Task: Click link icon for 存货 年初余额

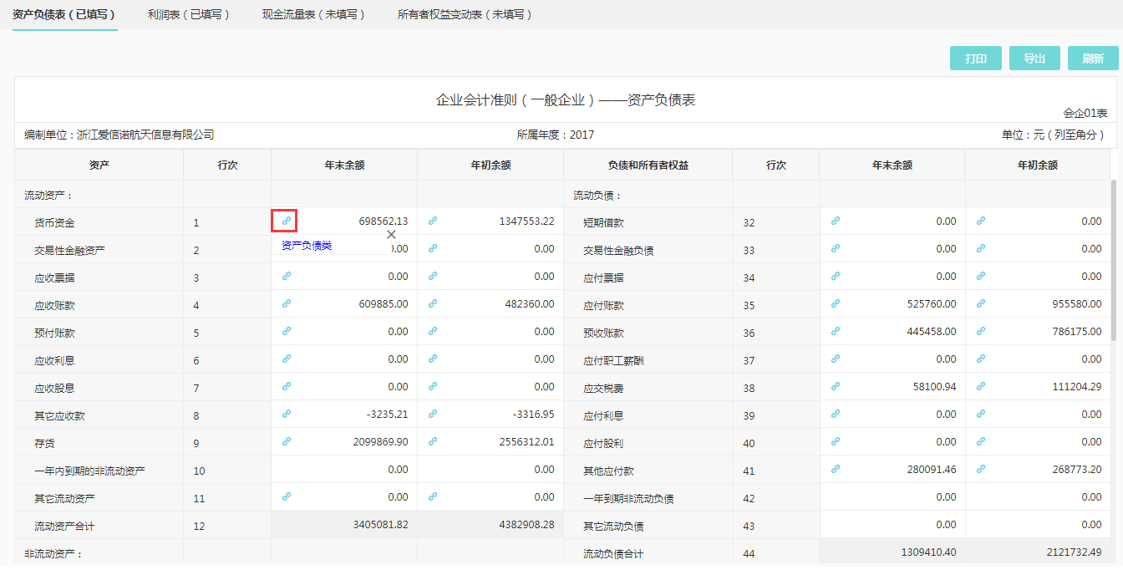Action: [432, 440]
